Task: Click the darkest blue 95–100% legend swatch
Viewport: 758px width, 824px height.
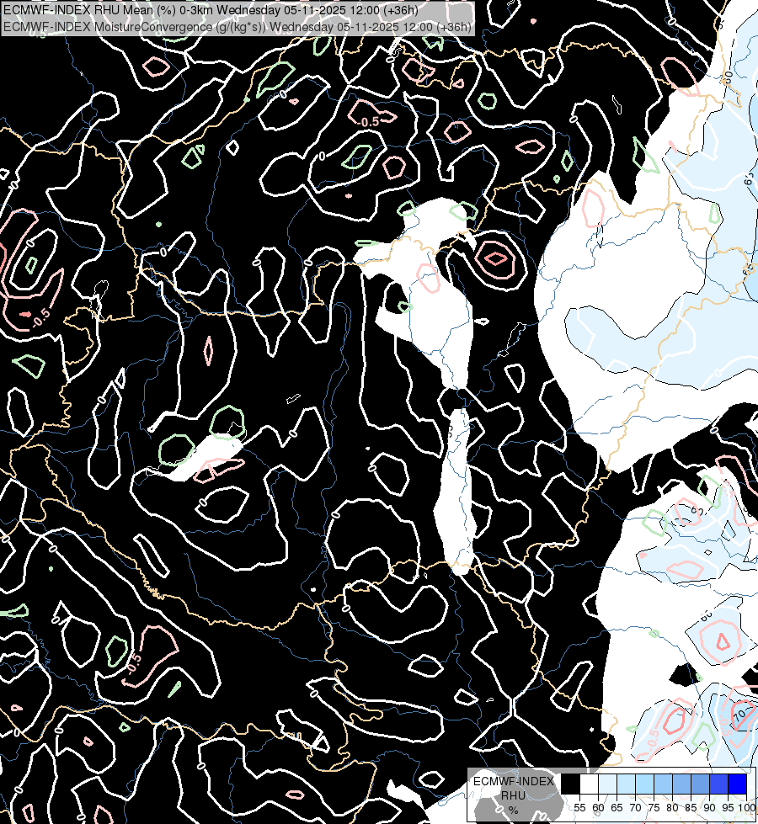Action: pyautogui.click(x=737, y=784)
